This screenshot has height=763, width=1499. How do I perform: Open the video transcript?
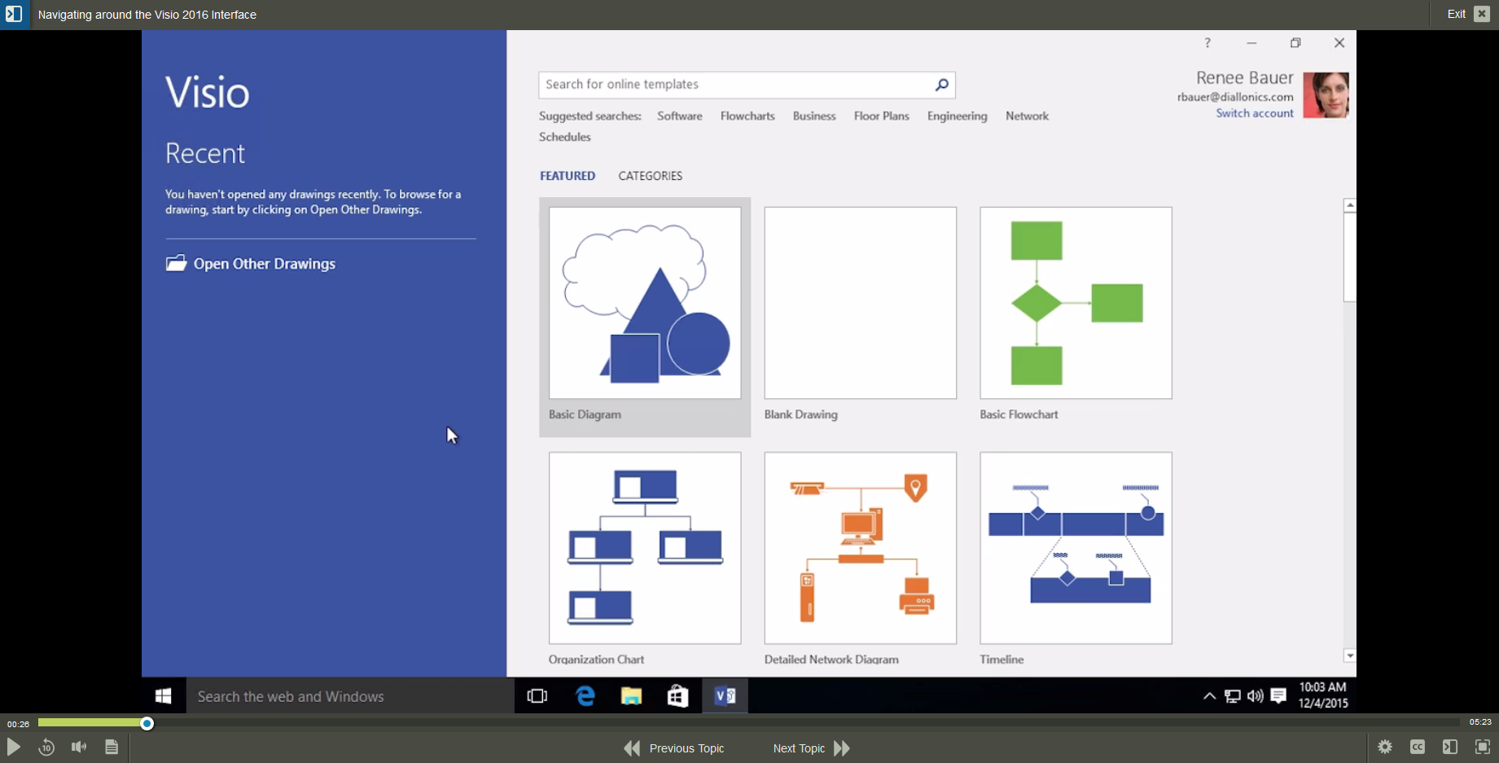(112, 747)
